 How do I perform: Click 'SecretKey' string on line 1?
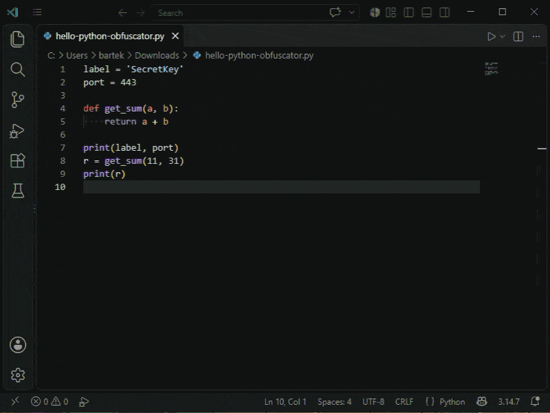(x=155, y=70)
